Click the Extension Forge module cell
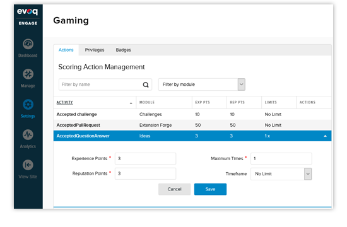This screenshot has height=227, width=347. [x=156, y=125]
